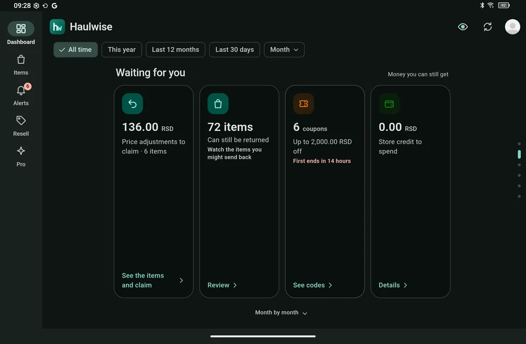Screen dimensions: 526x344
Task: Click the Haulwise app title
Action: [x=91, y=27]
